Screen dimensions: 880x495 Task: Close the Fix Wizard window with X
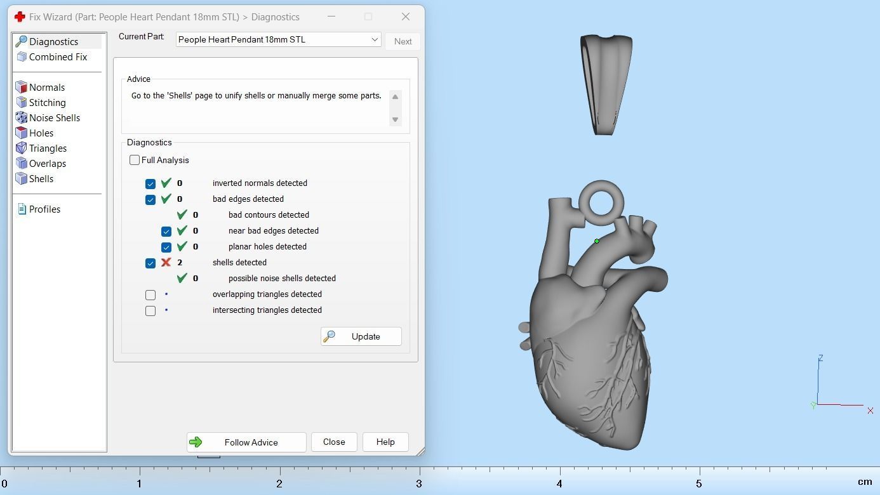pos(406,16)
